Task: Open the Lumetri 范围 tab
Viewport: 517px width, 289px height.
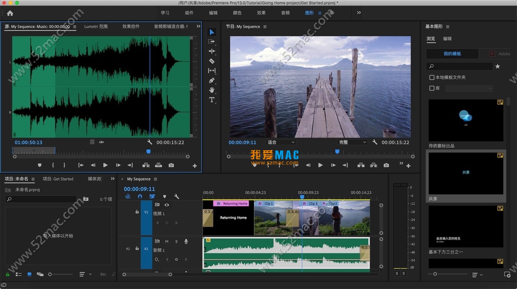Action: click(x=96, y=27)
